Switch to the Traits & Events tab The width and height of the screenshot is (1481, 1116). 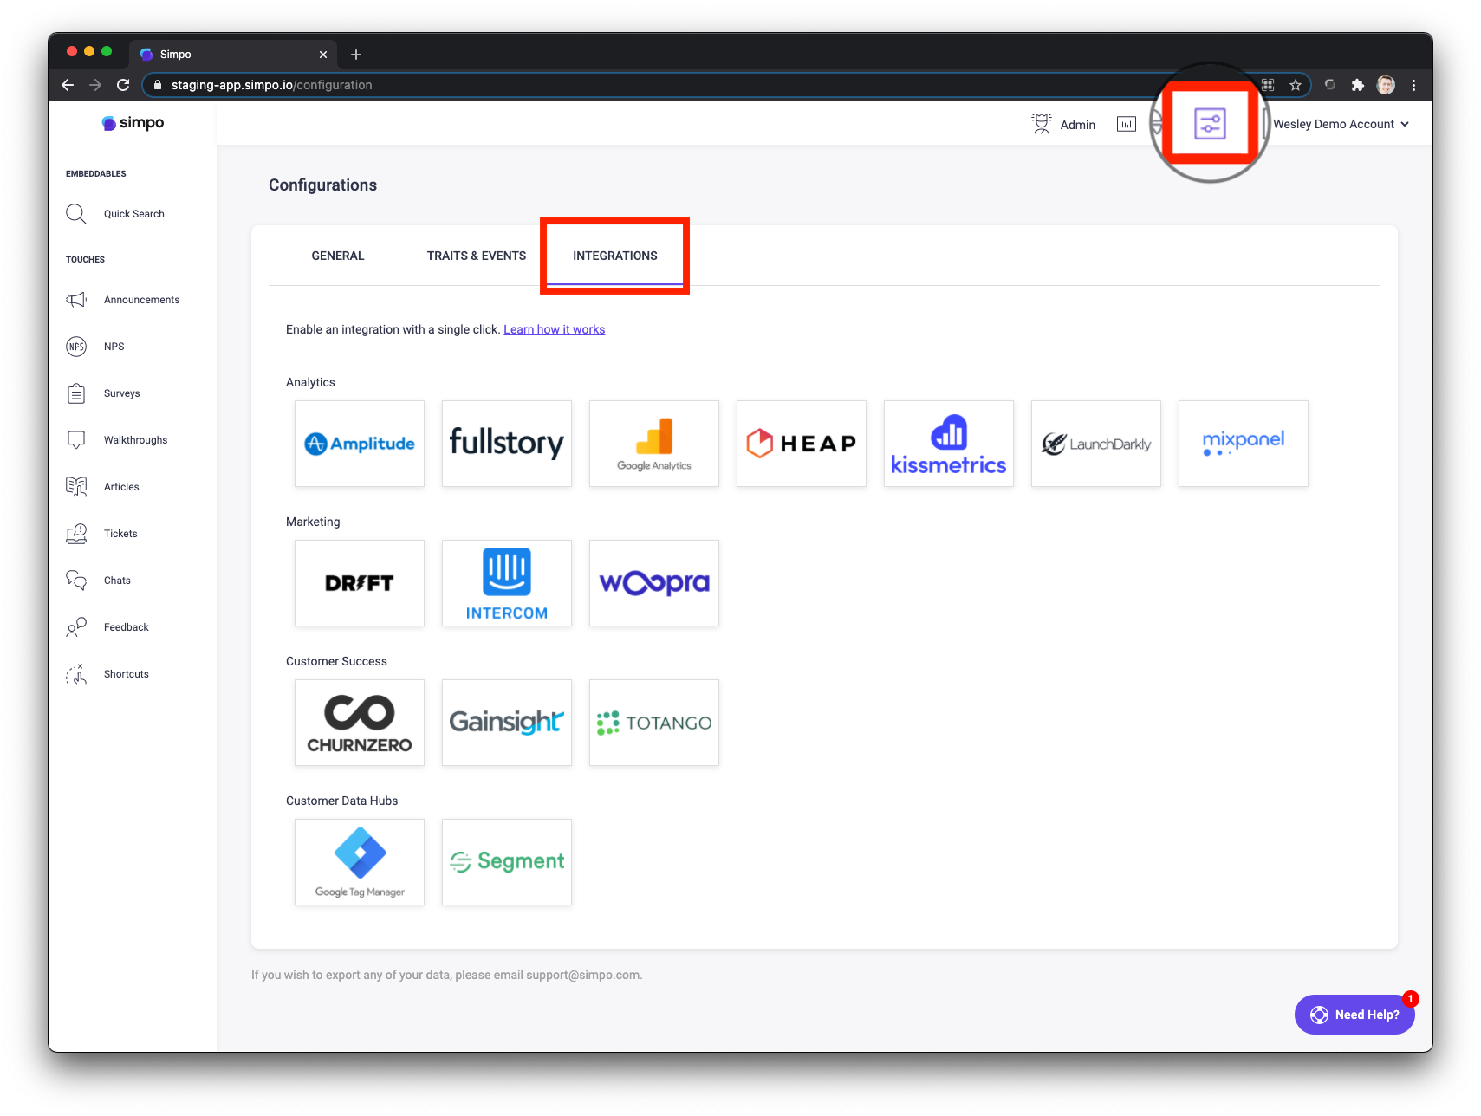tap(477, 256)
